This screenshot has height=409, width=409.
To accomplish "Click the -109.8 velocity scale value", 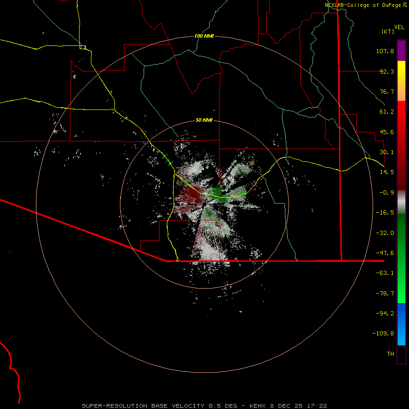I will [x=383, y=334].
